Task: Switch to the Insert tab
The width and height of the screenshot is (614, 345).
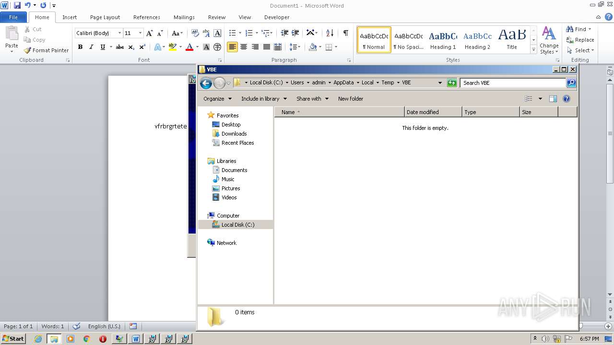Action: pyautogui.click(x=70, y=17)
